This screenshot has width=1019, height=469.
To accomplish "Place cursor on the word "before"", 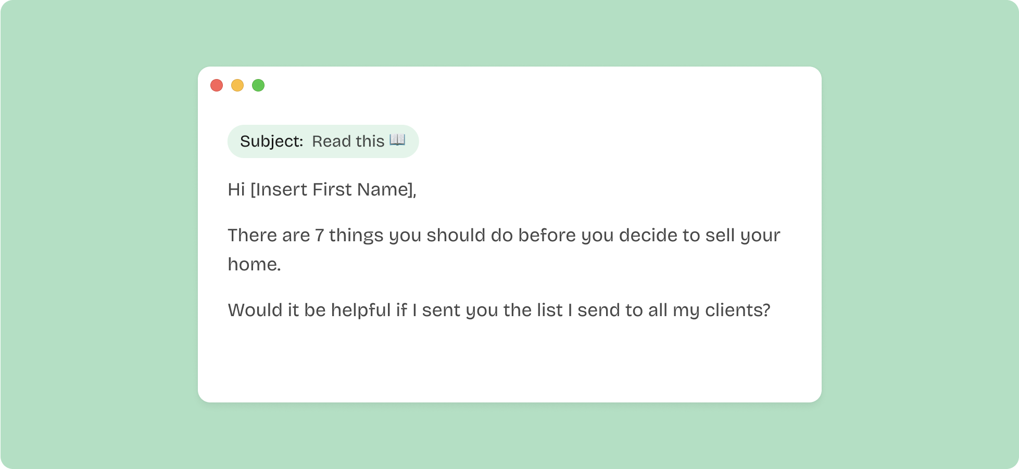I will 547,236.
